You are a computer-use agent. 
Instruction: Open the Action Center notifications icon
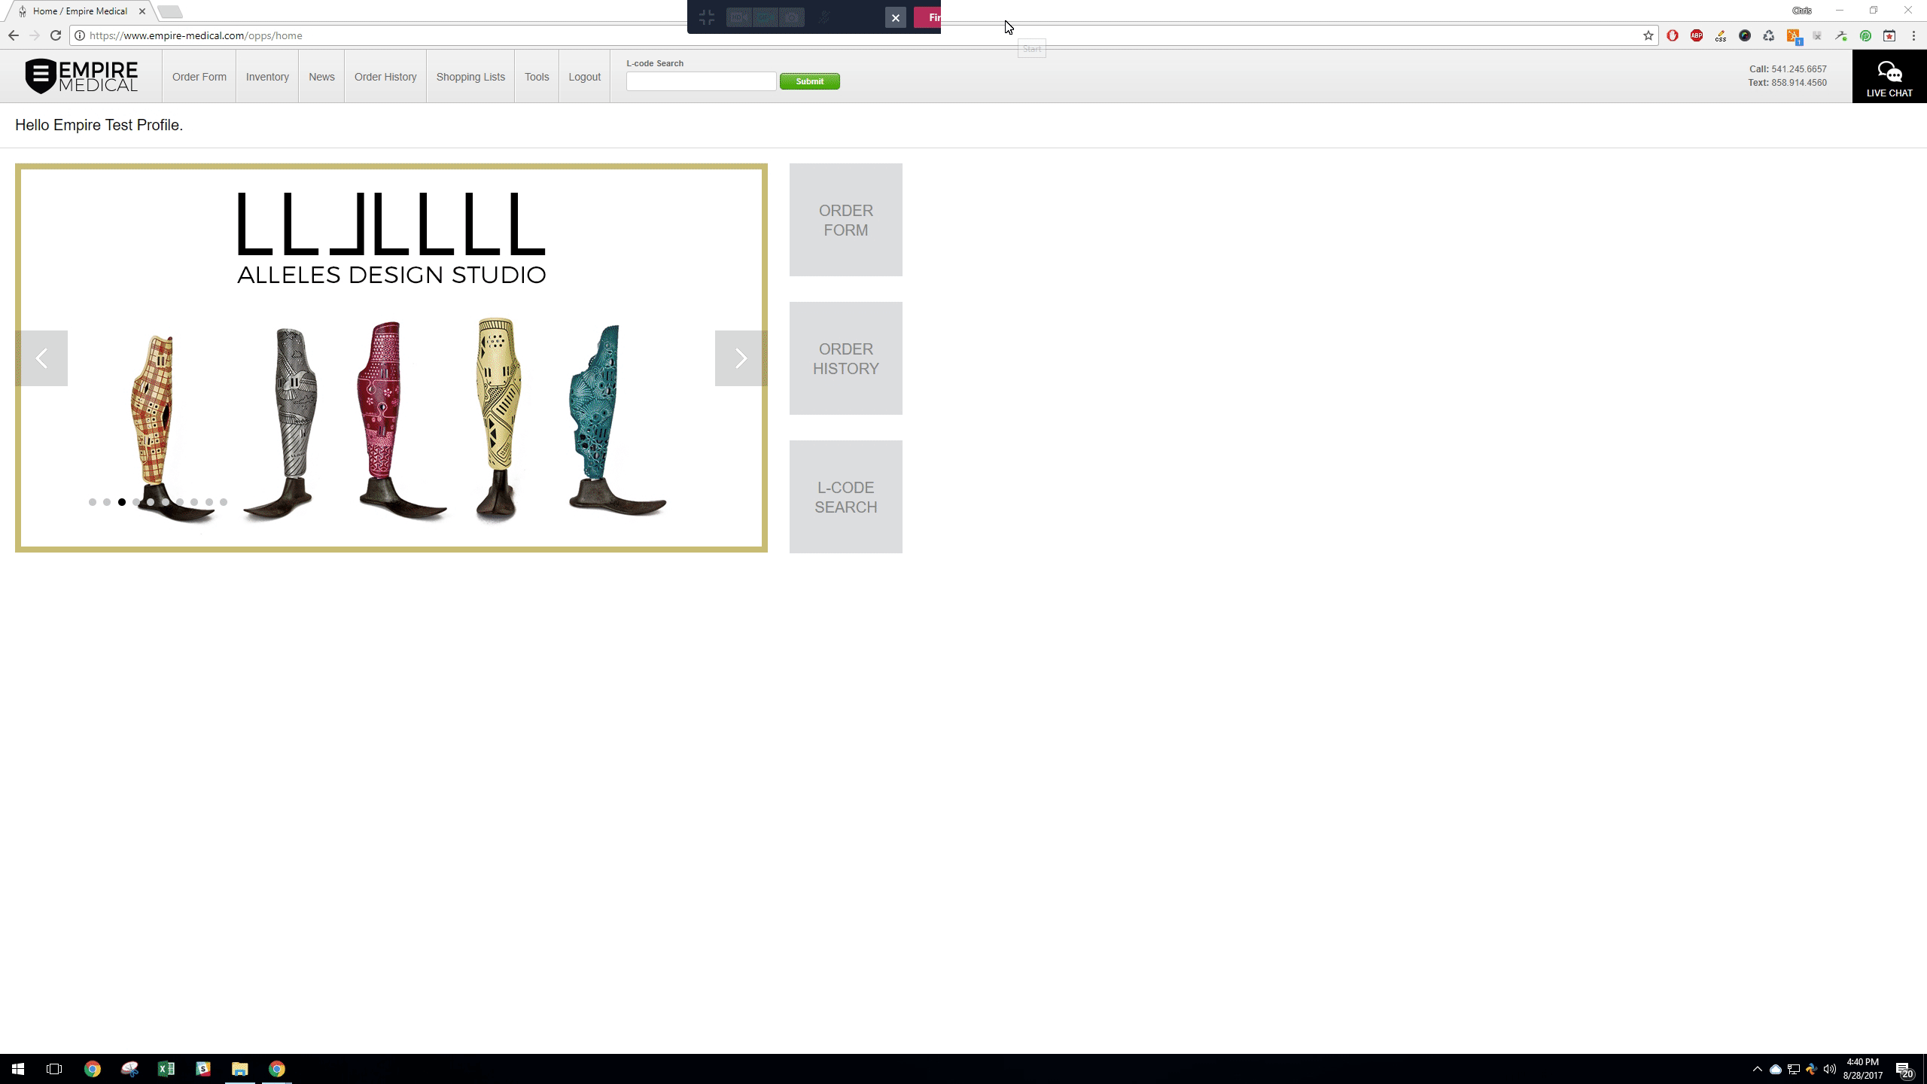point(1904,1070)
